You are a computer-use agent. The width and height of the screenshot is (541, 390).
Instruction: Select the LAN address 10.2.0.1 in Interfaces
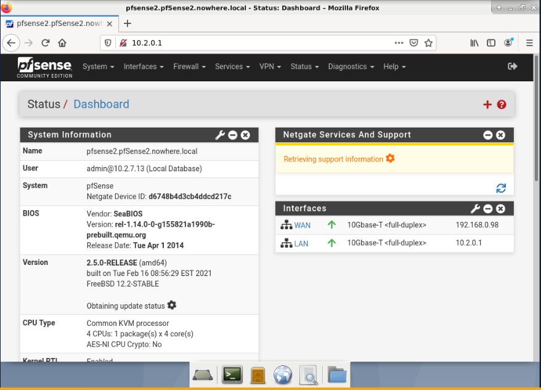[x=468, y=243]
